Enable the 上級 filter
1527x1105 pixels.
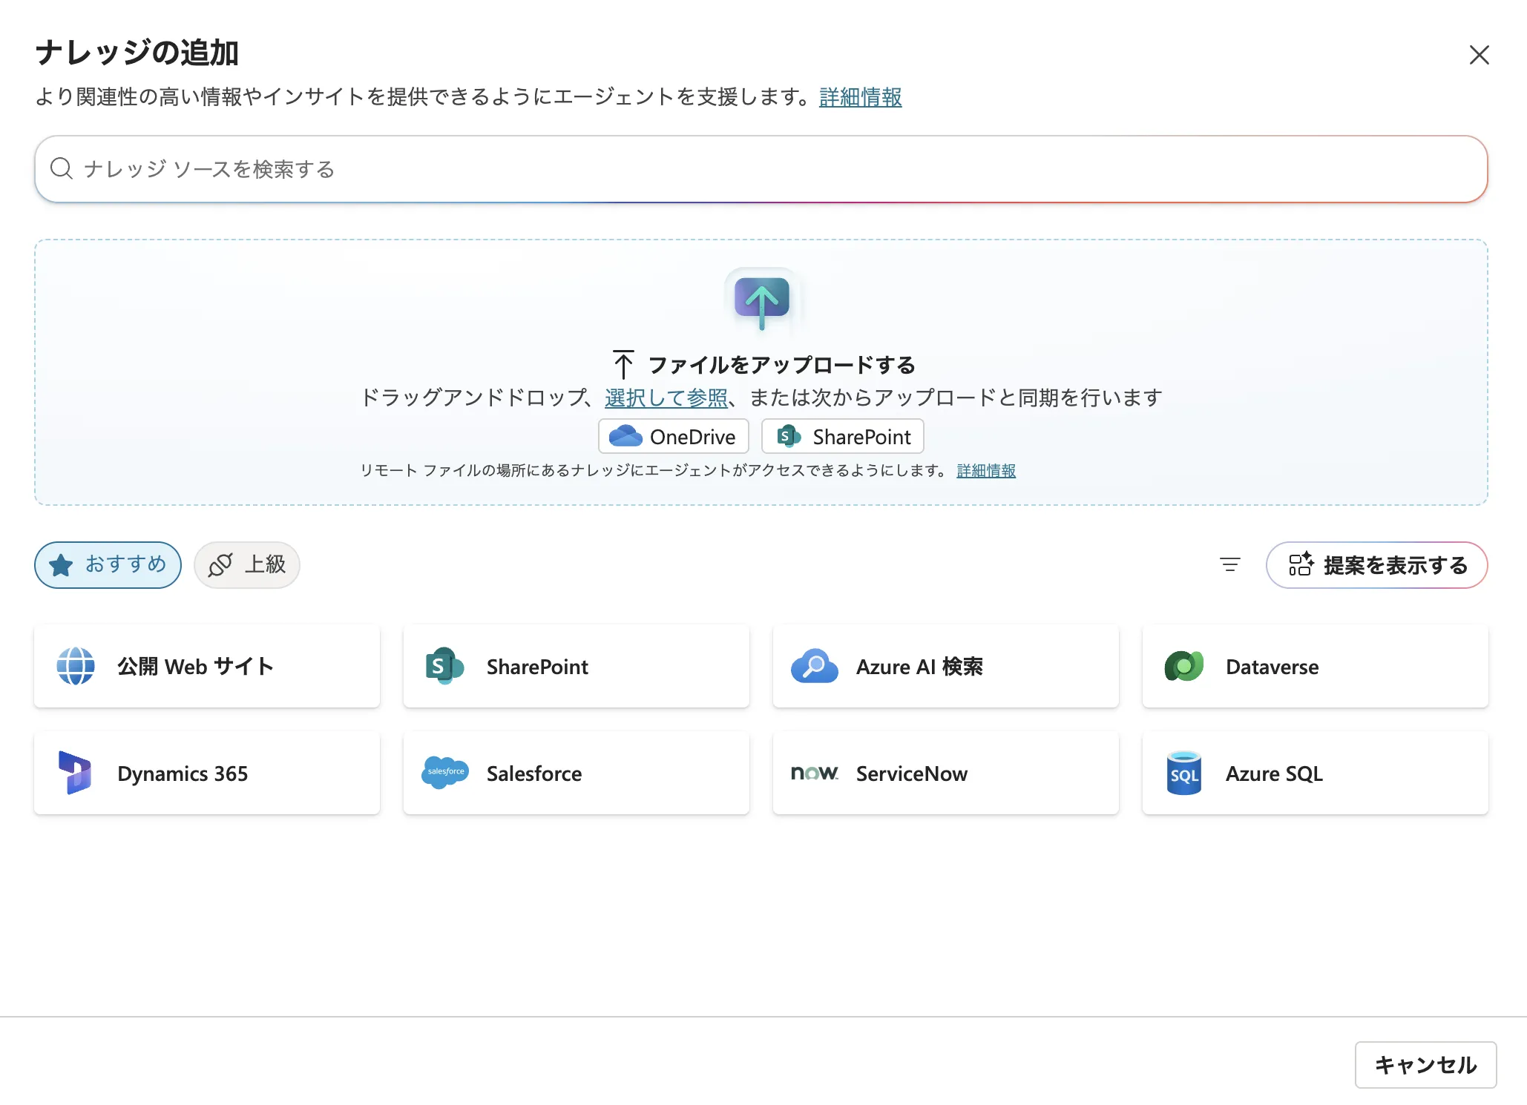pos(246,565)
